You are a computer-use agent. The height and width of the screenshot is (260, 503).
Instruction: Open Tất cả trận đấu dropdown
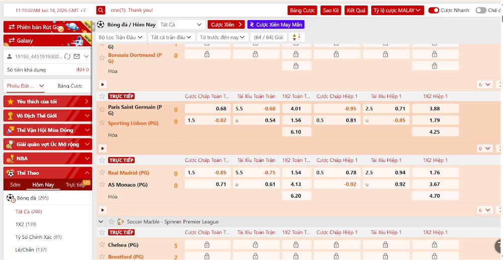pyautogui.click(x=172, y=37)
